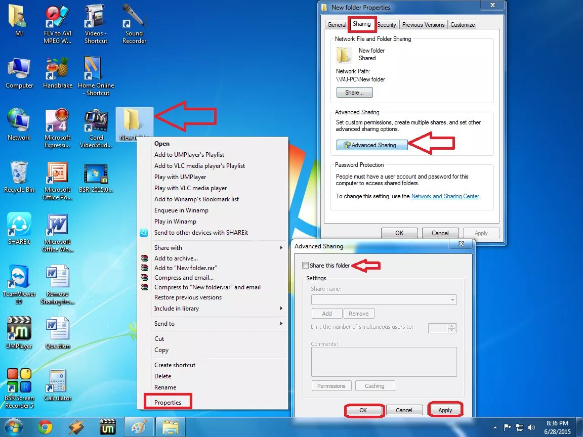Select the BSR-2015 video file icon

click(96, 178)
